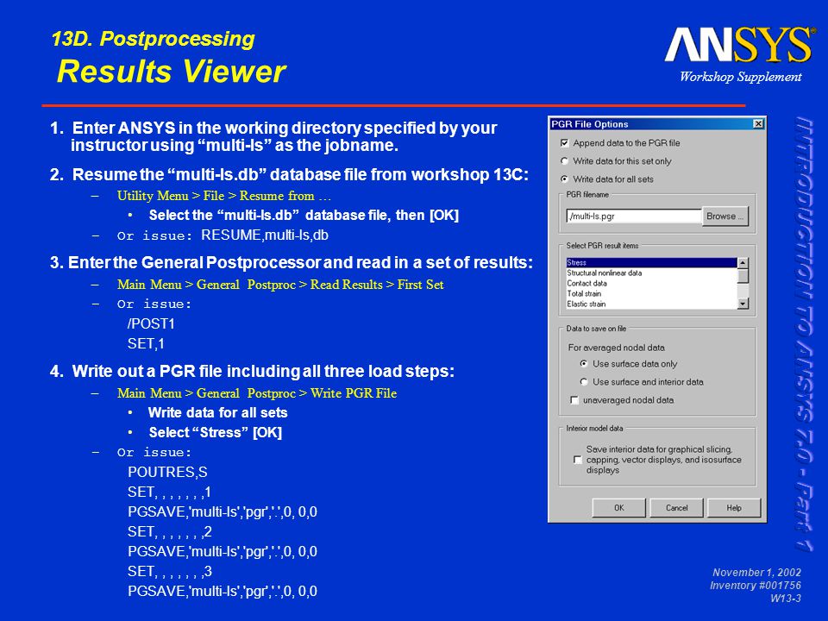Click the Browse button
This screenshot has height=621, width=828.
725,216
